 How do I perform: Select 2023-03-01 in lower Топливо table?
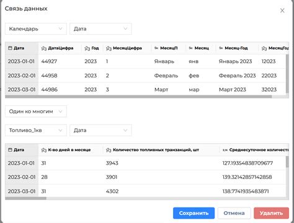tap(22, 191)
